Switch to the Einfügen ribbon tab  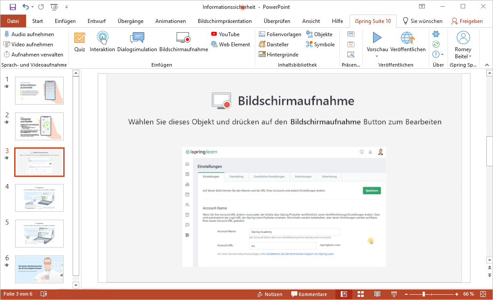(65, 21)
